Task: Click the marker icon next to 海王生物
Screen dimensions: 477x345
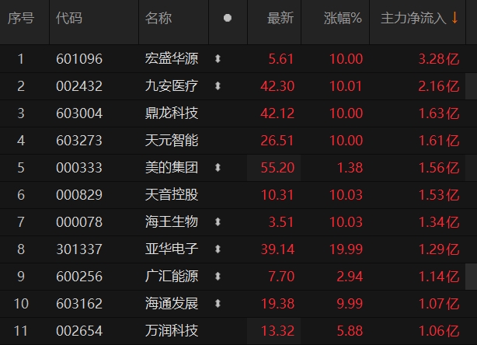Action: [x=218, y=221]
